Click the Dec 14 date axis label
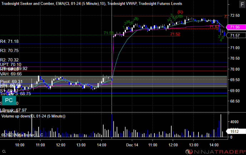This screenshot has height=155, width=246. 132,145
